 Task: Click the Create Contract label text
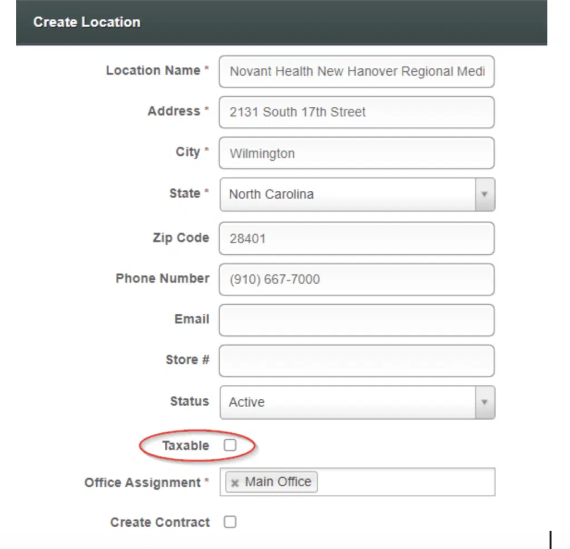(160, 522)
